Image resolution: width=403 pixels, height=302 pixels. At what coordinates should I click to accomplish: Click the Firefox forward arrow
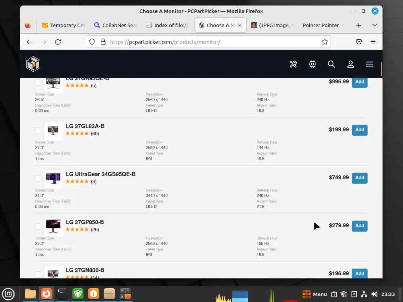44,42
